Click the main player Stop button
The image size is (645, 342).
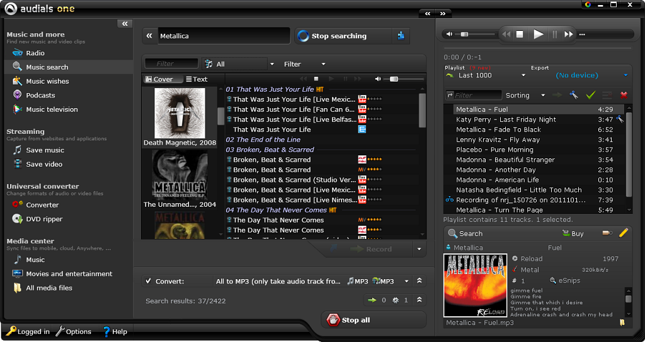point(520,35)
